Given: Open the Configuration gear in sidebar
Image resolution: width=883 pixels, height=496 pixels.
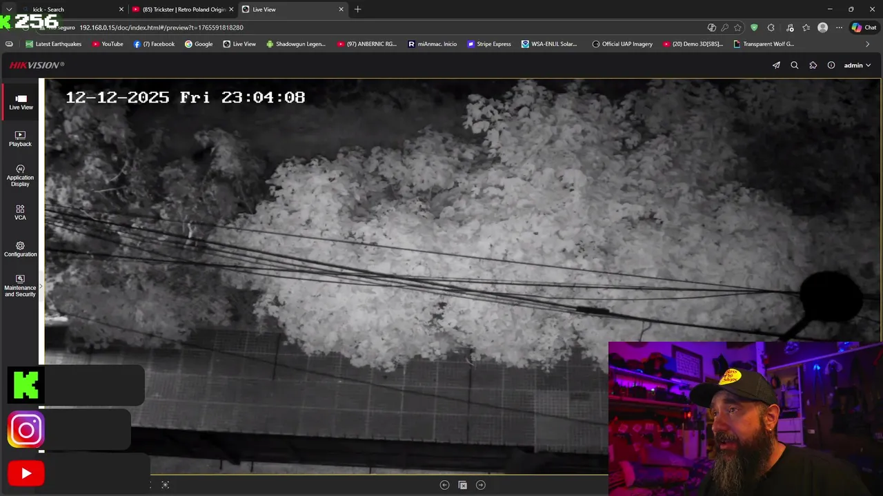Looking at the screenshot, I should point(21,249).
